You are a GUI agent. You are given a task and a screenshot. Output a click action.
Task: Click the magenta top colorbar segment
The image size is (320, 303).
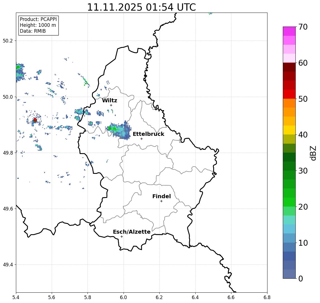point(289,31)
